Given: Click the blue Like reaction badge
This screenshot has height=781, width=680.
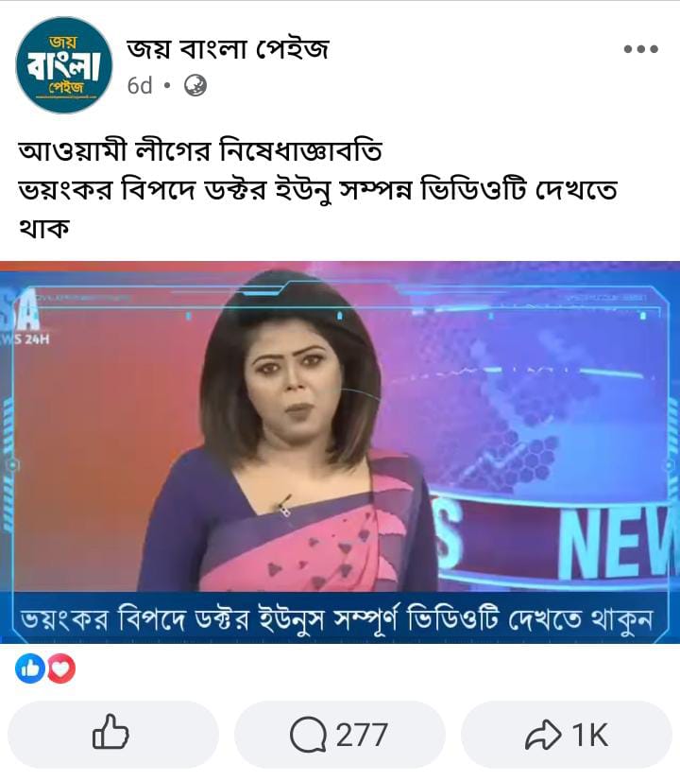Looking at the screenshot, I should coord(30,668).
